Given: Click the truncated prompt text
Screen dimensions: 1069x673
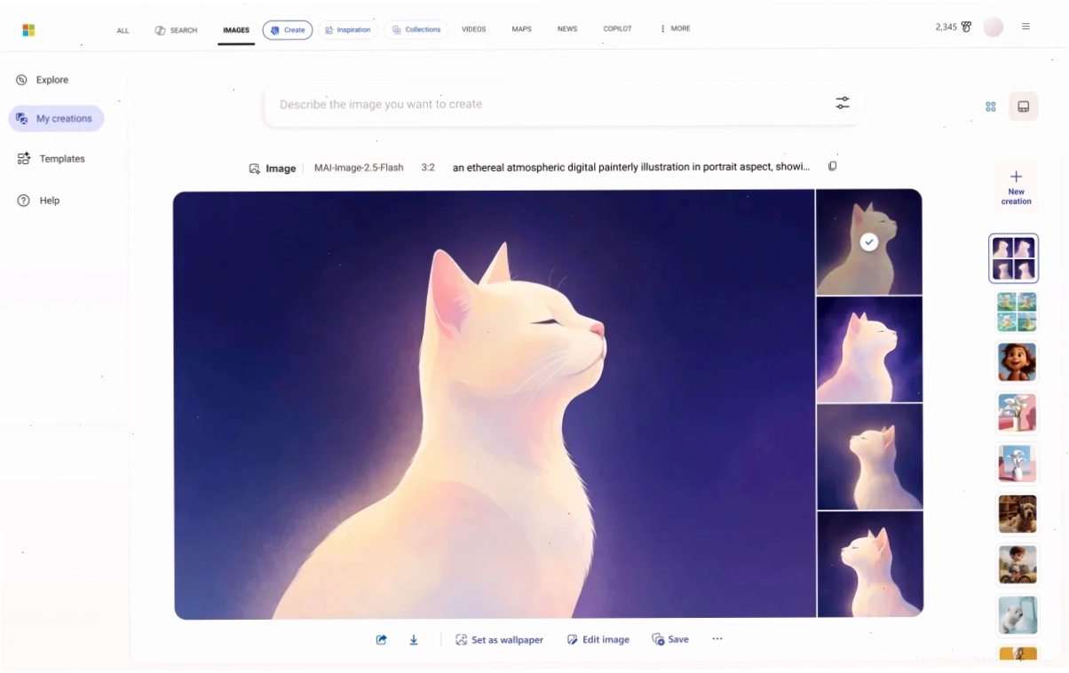Looking at the screenshot, I should pyautogui.click(x=631, y=167).
